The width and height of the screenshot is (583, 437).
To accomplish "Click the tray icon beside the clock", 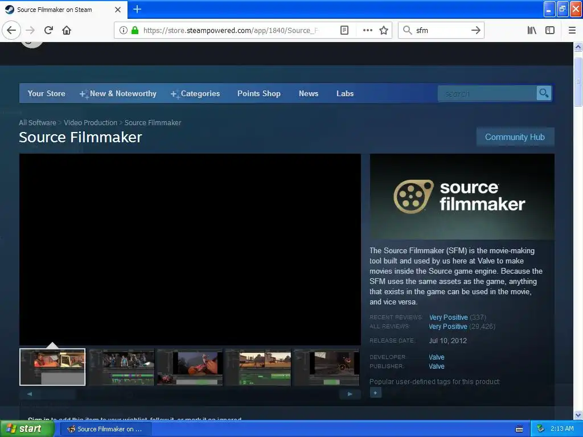I will pyautogui.click(x=541, y=429).
